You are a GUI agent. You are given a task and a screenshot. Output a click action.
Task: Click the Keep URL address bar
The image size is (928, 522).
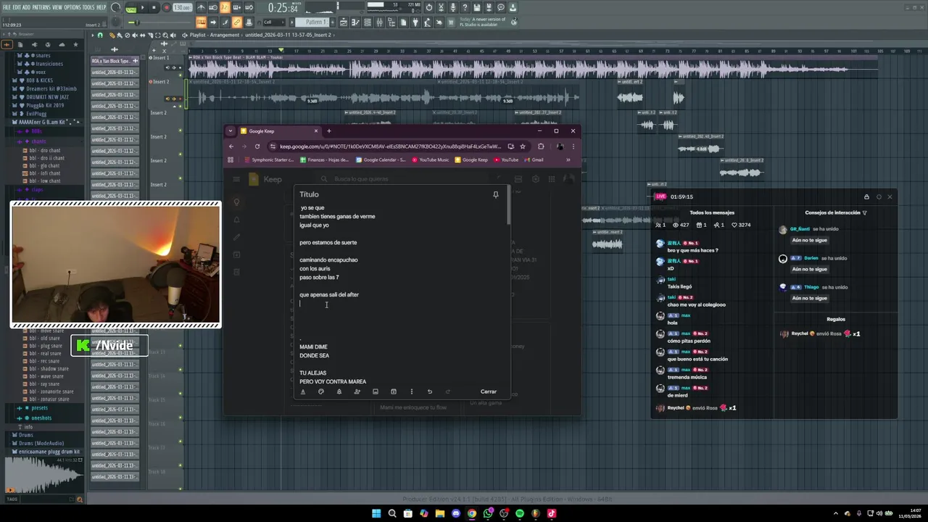click(390, 146)
